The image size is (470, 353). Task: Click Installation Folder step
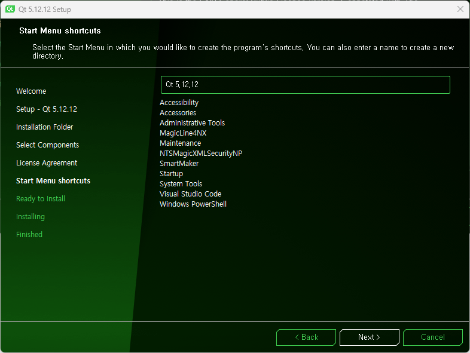pyautogui.click(x=44, y=127)
